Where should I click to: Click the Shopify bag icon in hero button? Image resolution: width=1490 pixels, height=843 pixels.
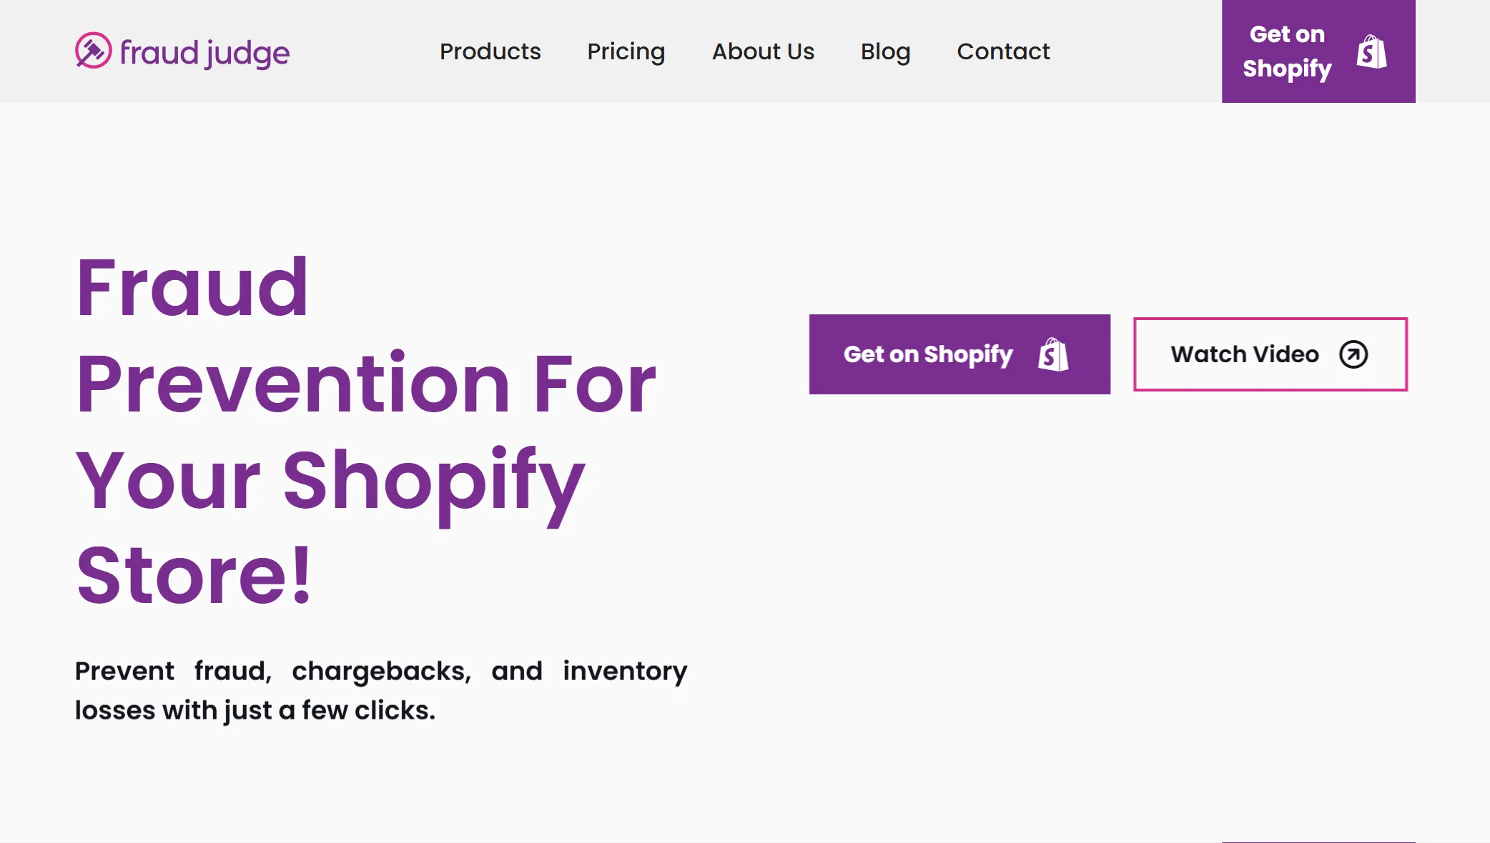point(1053,354)
